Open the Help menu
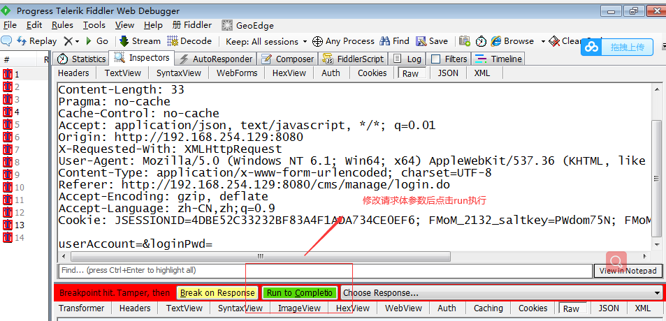The height and width of the screenshot is (321, 666). pos(153,25)
